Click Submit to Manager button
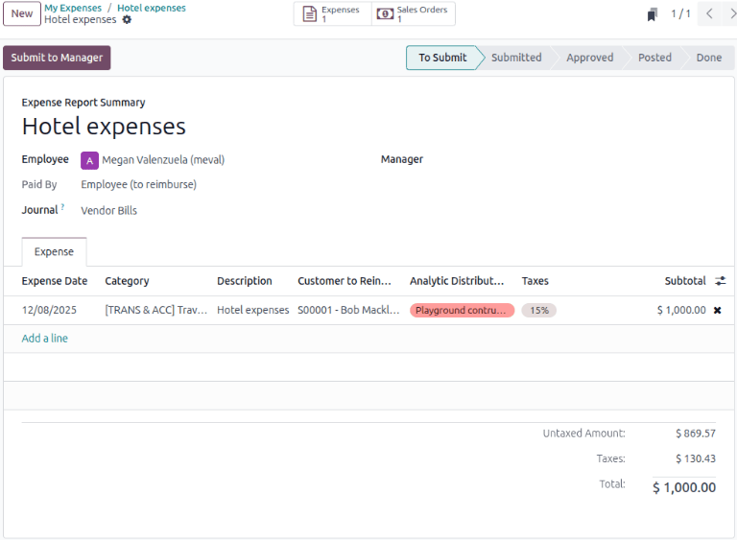737x540 pixels. click(57, 58)
